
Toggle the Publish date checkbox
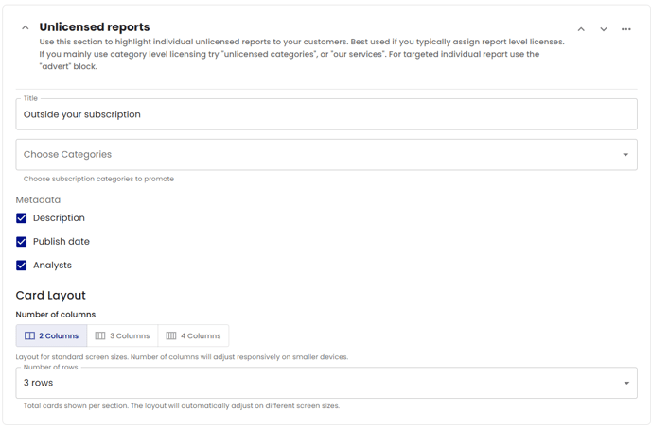22,242
